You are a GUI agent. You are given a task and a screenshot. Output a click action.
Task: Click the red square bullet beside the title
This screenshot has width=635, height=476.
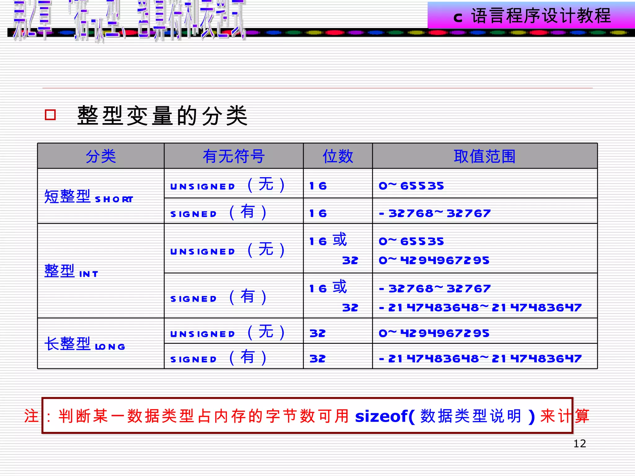[x=50, y=115]
